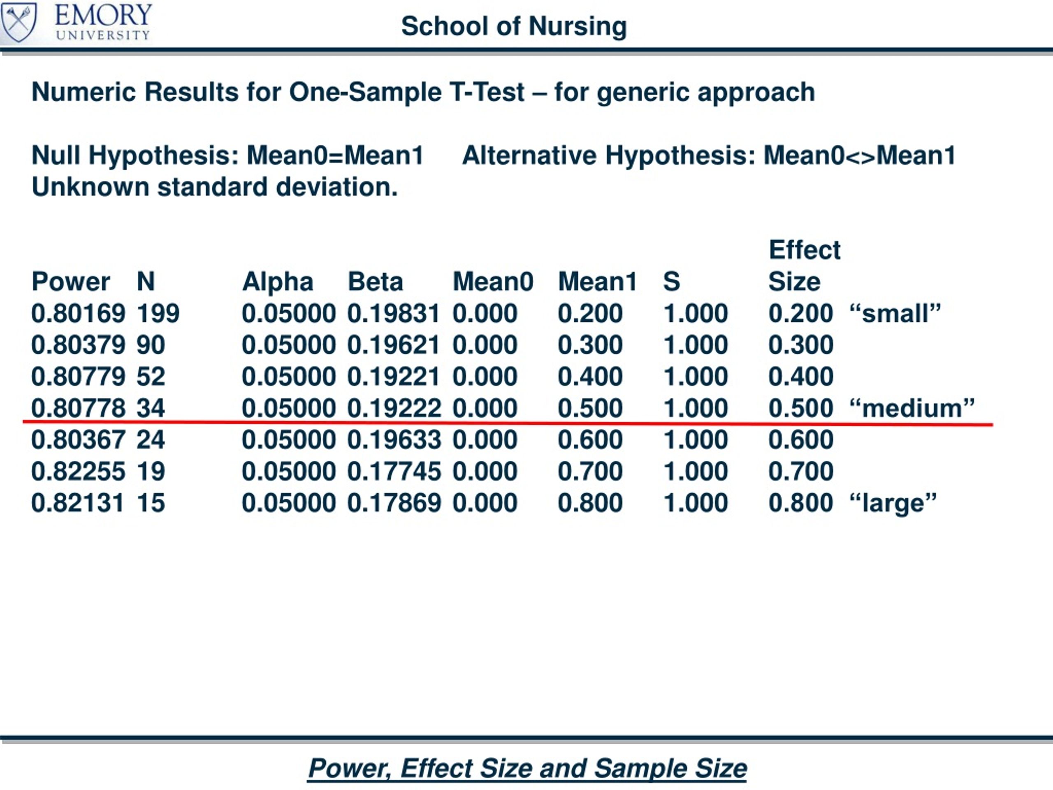
Task: Select the power value 0.82255
Action: tap(78, 472)
